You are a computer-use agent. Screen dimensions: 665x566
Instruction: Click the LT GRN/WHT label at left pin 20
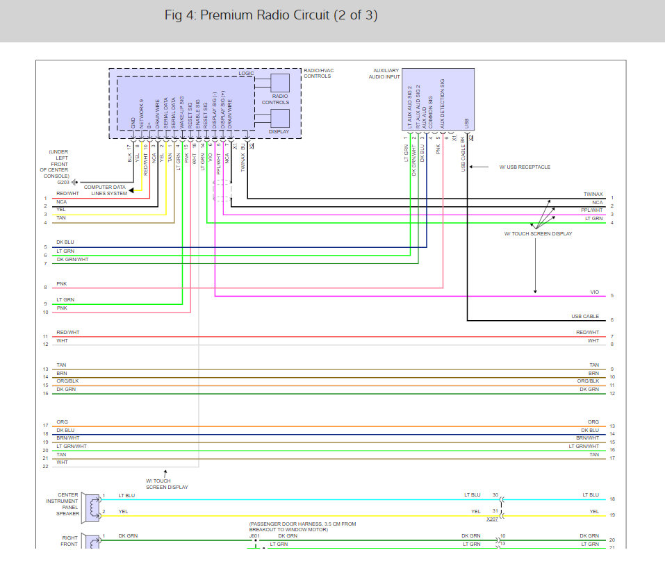(x=72, y=447)
